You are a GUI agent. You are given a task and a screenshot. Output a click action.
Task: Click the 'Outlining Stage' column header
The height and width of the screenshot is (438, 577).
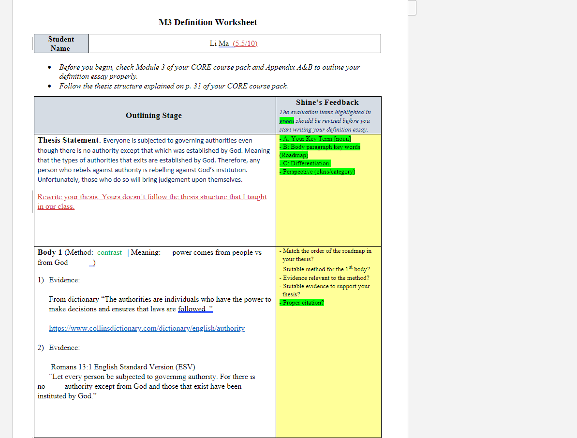pos(154,116)
